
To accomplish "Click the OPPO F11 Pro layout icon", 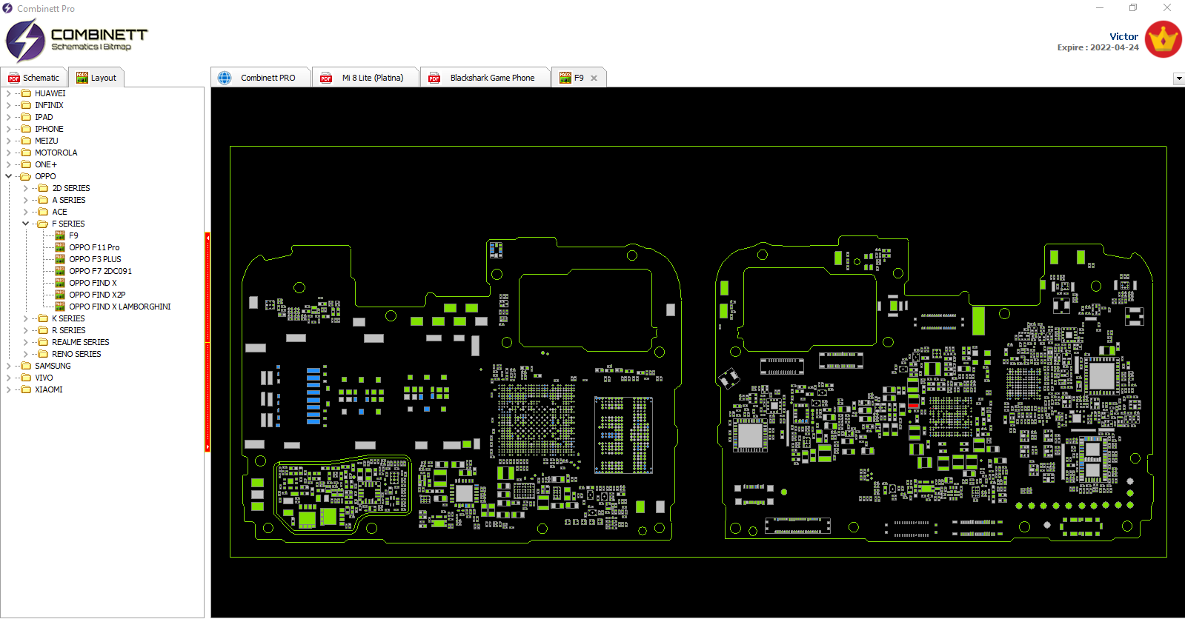I will tap(60, 247).
